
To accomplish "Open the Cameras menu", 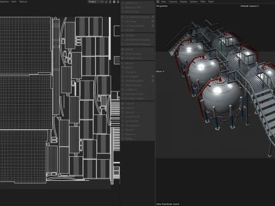I will pyautogui.click(x=173, y=2).
